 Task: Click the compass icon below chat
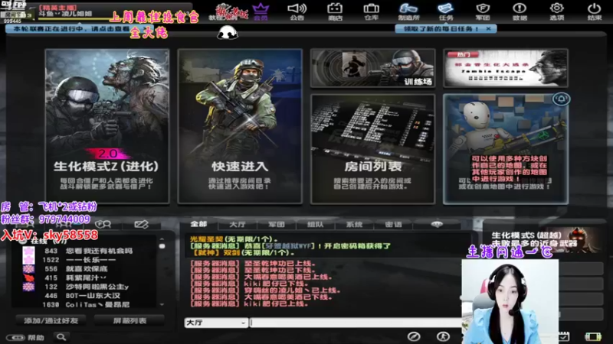(x=414, y=336)
